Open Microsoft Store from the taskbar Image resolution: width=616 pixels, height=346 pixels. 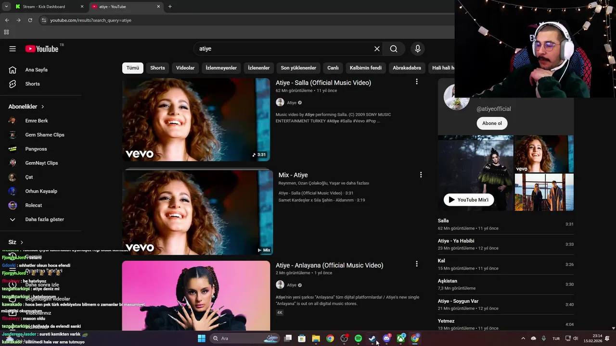coord(302,338)
